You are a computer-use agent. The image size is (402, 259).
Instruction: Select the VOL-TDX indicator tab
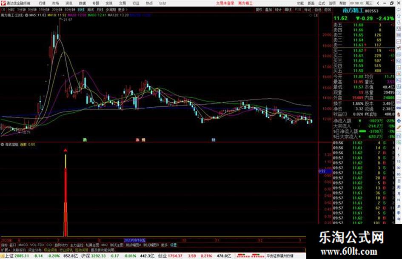pyautogui.click(x=37, y=245)
